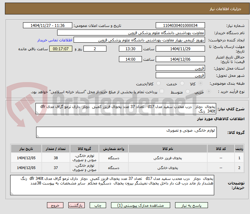Viewport: 250px width, 214px height.
Task: Click resize handle of goods group box
Action: [x=38, y=136]
